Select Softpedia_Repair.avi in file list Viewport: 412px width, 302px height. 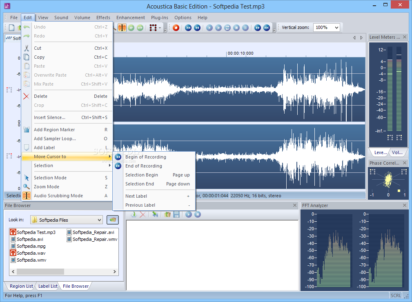91,232
